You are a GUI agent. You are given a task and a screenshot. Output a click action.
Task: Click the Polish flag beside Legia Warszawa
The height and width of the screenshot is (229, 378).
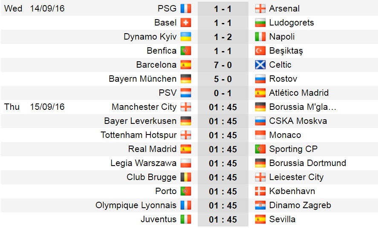coord(186,163)
